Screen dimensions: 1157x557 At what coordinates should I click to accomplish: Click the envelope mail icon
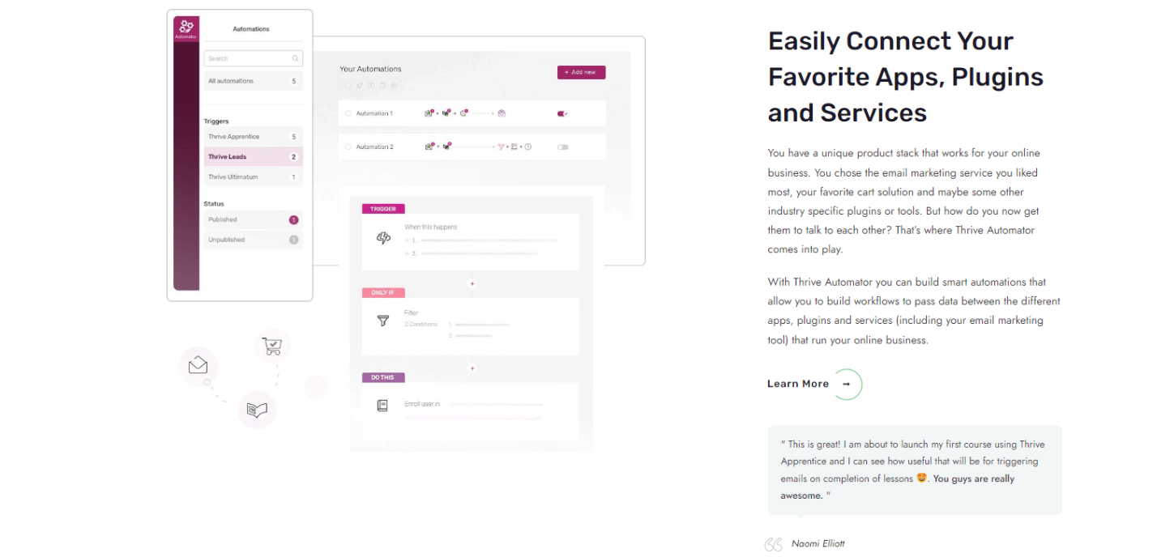click(x=198, y=365)
